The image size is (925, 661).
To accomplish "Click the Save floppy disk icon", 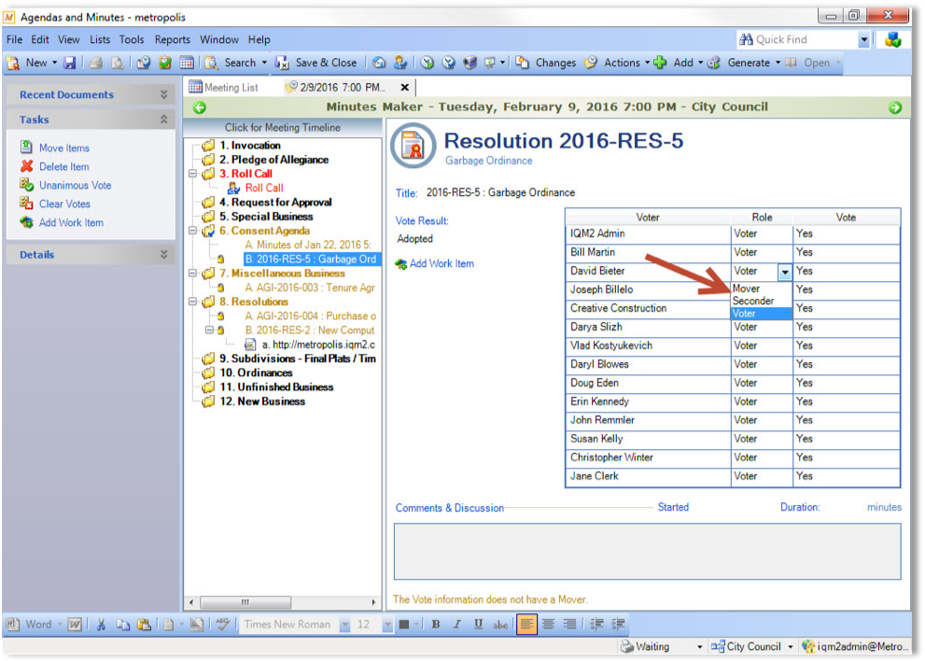I will click(x=70, y=63).
